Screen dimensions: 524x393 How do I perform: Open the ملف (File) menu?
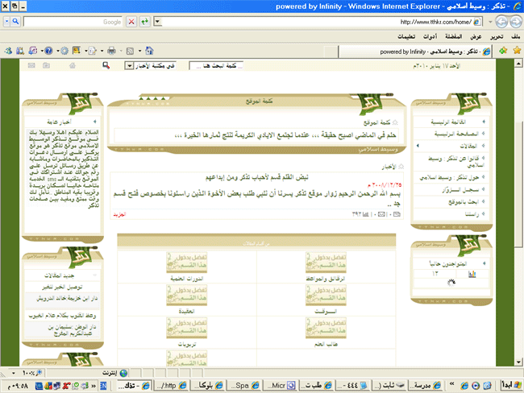tap(514, 37)
